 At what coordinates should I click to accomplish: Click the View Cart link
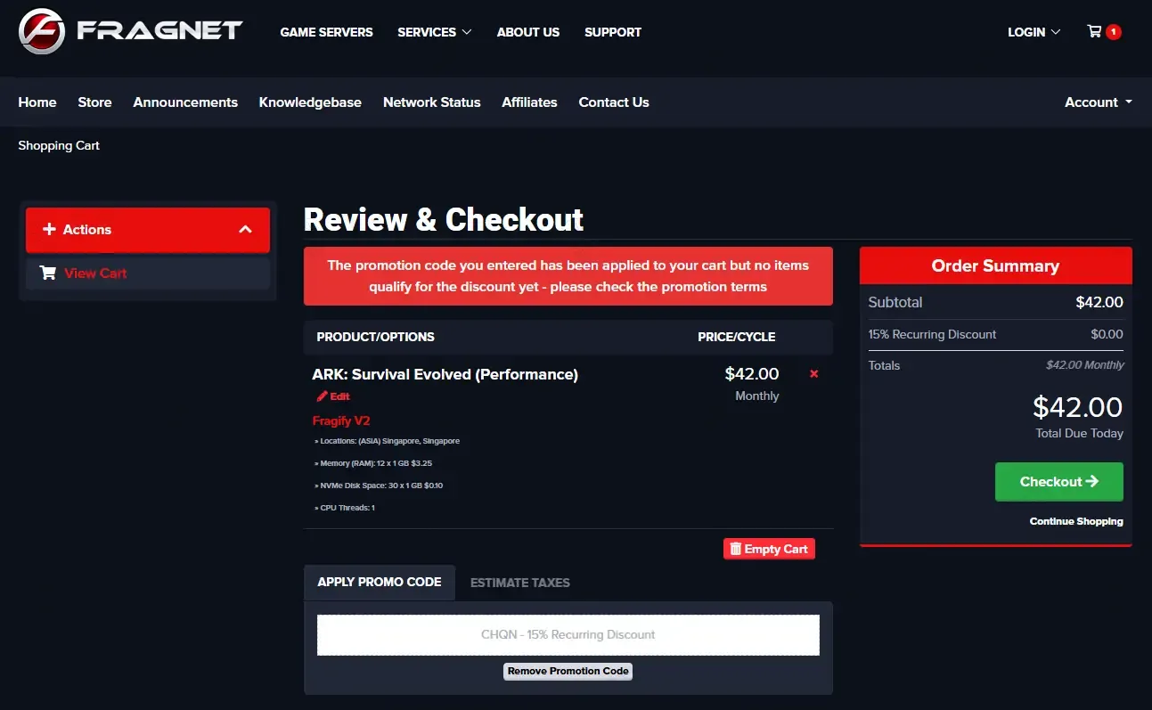coord(95,273)
